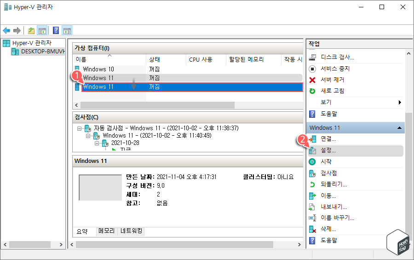This screenshot has width=414, height=260.
Task: Expand the 보기 submenu arrow
Action: point(400,102)
